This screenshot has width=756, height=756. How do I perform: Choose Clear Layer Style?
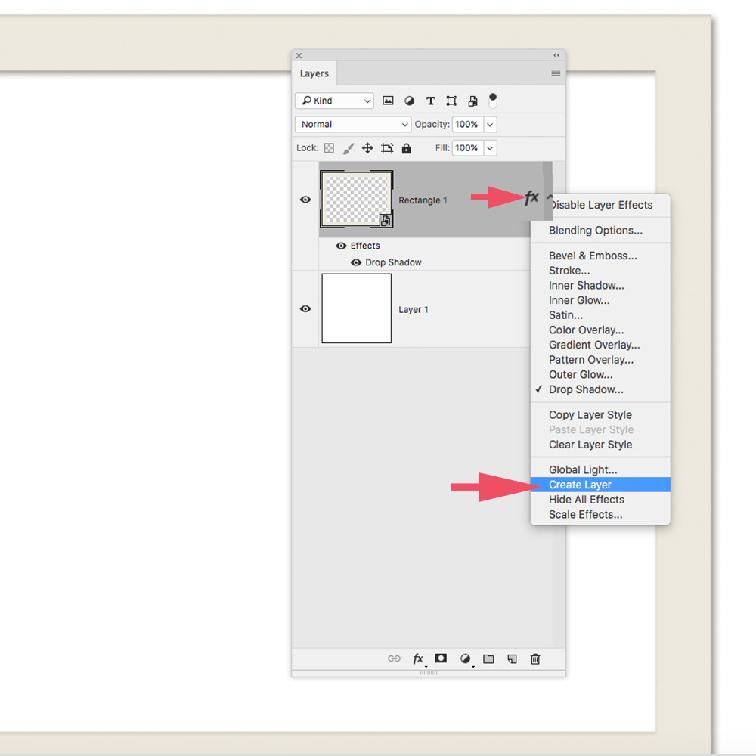click(x=600, y=445)
